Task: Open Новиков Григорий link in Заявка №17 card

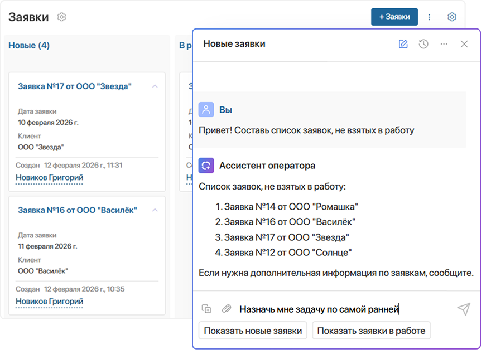Action: coord(50,178)
